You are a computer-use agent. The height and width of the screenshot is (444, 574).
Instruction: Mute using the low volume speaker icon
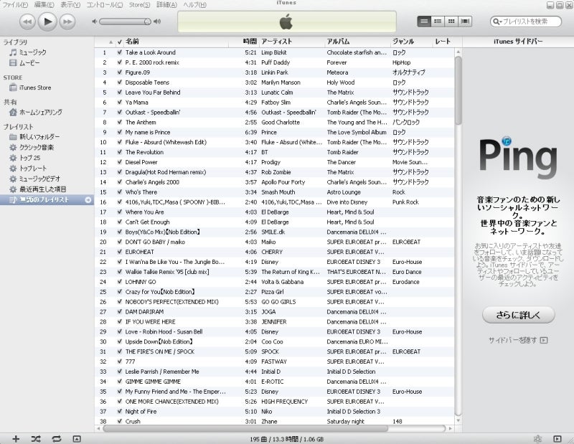coord(95,22)
